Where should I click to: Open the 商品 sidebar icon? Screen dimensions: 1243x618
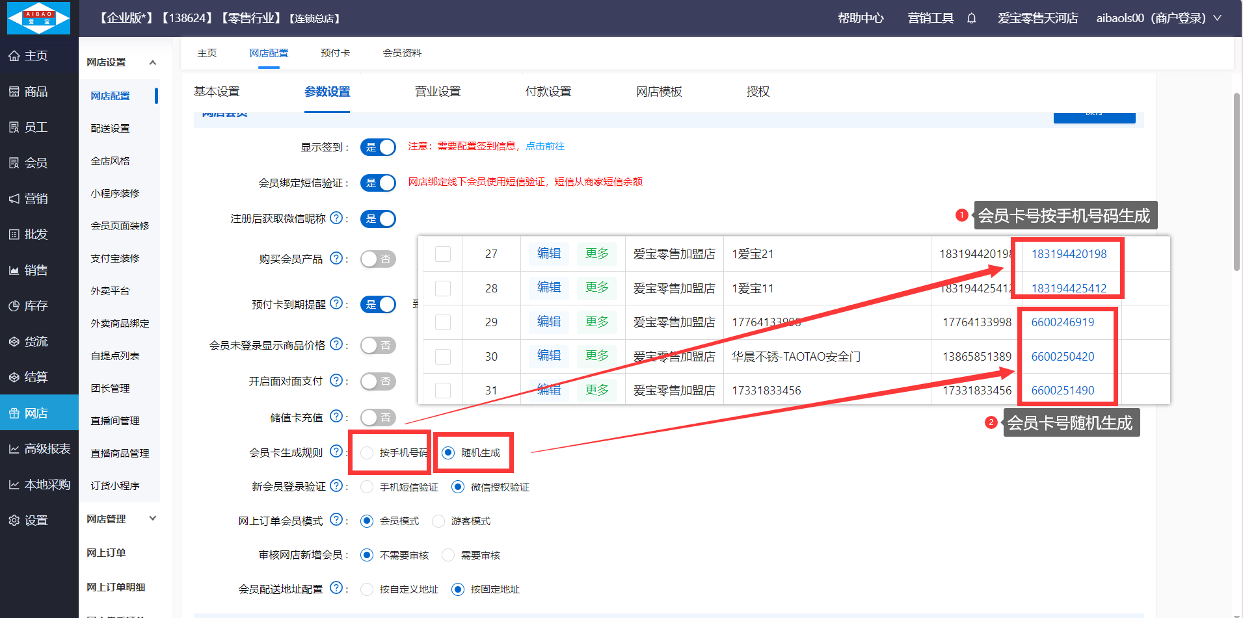[x=14, y=92]
